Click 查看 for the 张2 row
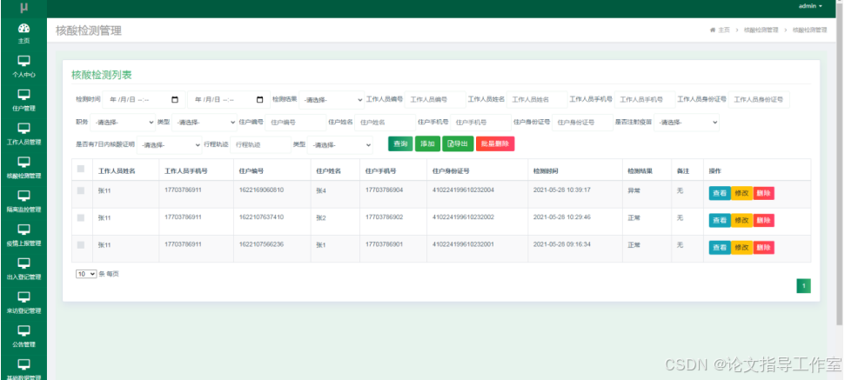The height and width of the screenshot is (380, 845). click(x=720, y=220)
